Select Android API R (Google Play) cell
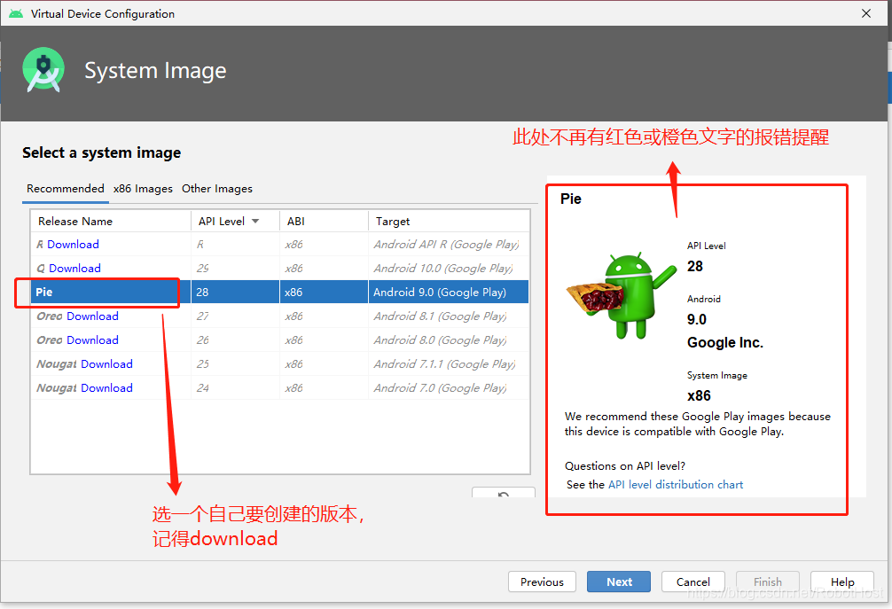The image size is (892, 609). point(449,245)
